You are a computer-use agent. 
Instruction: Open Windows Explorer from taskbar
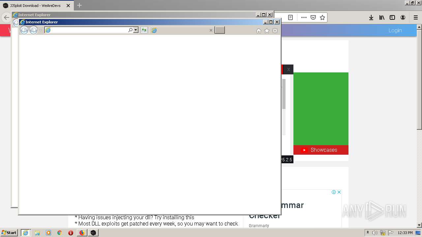click(x=37, y=233)
